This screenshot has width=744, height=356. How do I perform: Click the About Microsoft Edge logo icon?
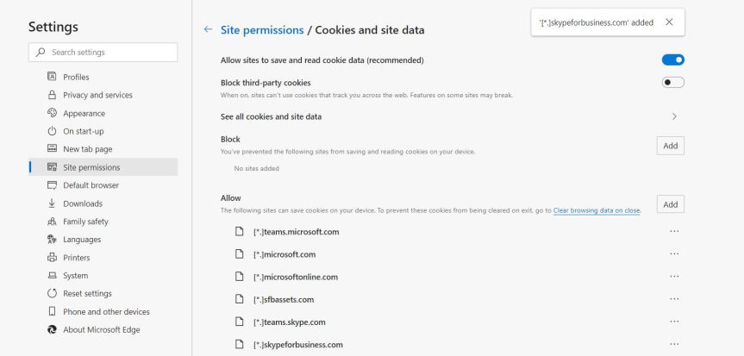[52, 329]
